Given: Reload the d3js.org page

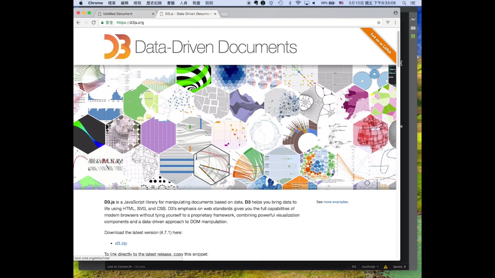Looking at the screenshot, I should (x=94, y=23).
